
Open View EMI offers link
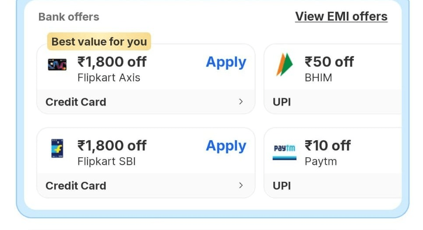pyautogui.click(x=341, y=17)
